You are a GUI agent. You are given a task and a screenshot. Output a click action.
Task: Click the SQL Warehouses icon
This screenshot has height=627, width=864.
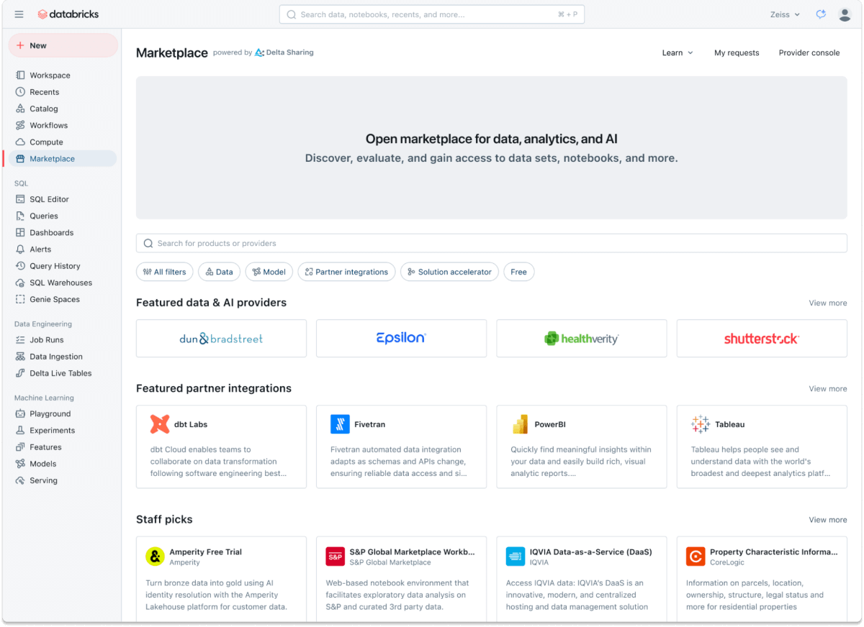click(x=20, y=283)
